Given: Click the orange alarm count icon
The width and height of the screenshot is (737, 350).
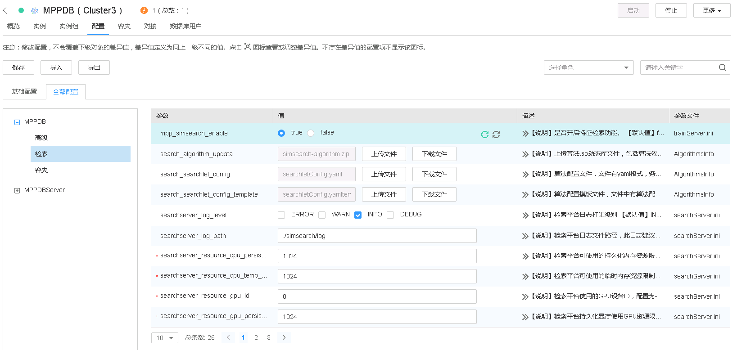Looking at the screenshot, I should click(x=144, y=10).
